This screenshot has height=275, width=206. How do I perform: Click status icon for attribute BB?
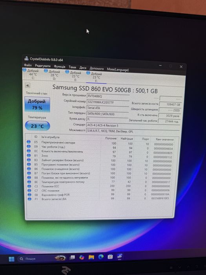(29, 178)
